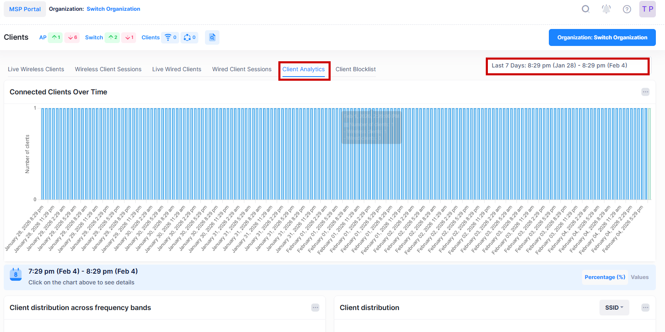Click the AP online count badge
The image size is (665, 332).
[x=55, y=37]
